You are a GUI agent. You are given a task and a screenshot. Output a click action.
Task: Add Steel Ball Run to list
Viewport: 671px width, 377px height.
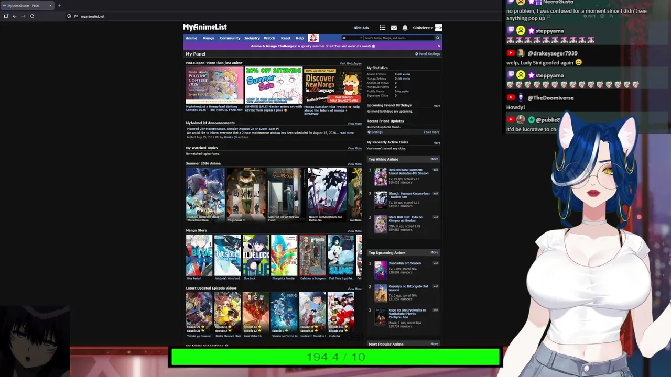tap(435, 217)
